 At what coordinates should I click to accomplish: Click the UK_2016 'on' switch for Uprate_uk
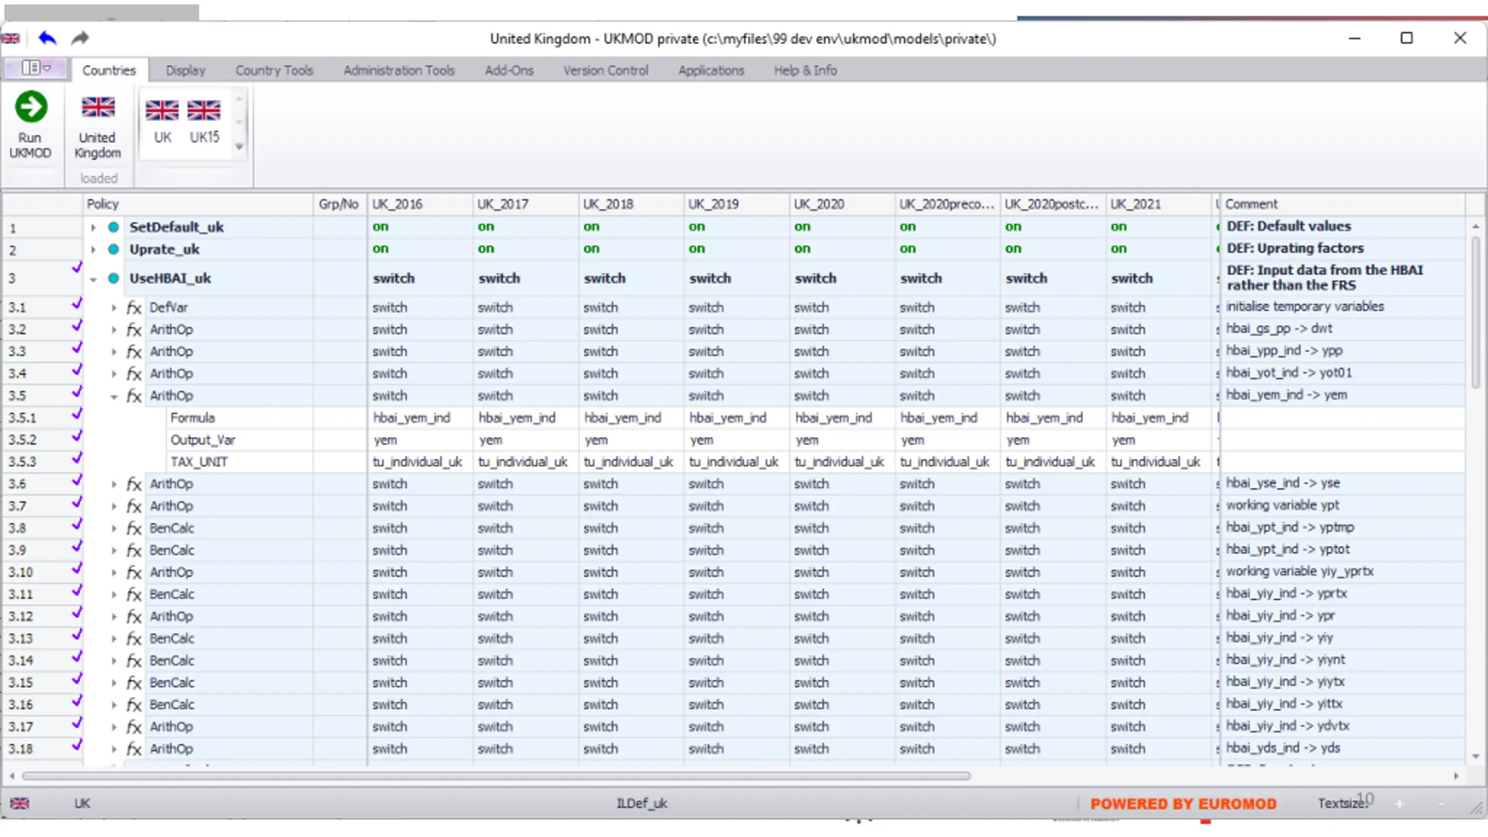coord(381,249)
